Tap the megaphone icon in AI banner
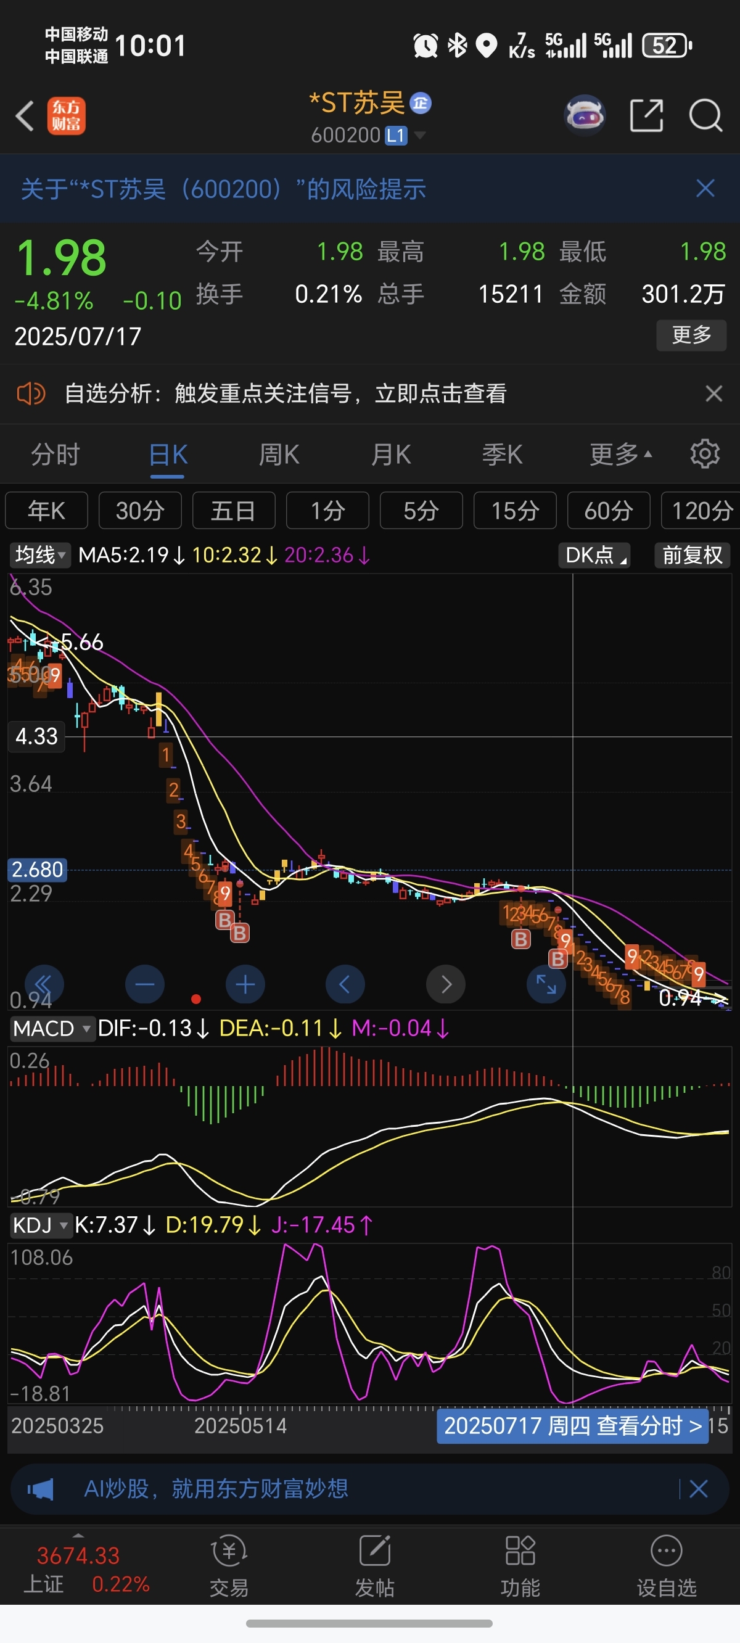 40,1489
